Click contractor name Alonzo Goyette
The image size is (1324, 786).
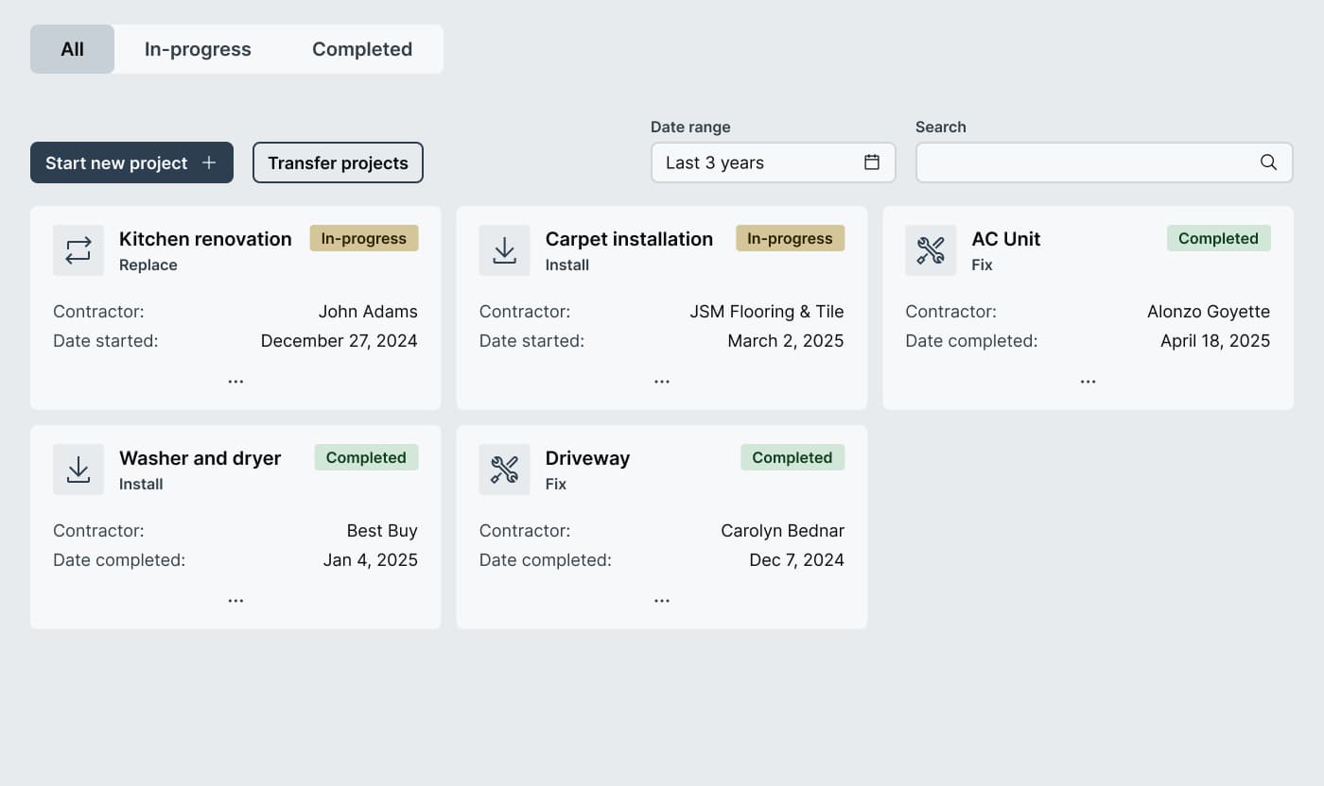pyautogui.click(x=1209, y=312)
